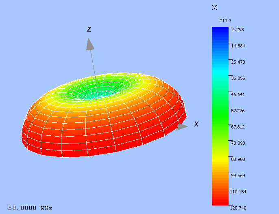
Task: Click the cyan band of the color scale
Action: 220,72
